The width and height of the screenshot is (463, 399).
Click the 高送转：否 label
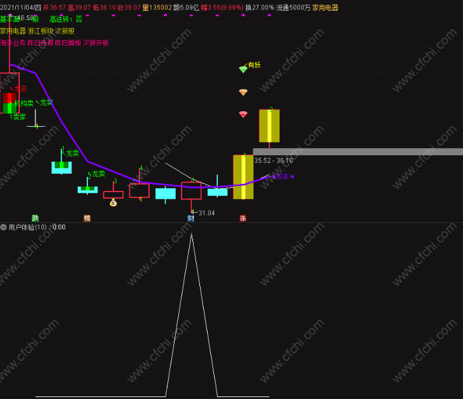tap(66, 19)
